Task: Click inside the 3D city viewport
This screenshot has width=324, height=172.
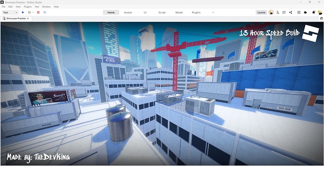Action: point(162,94)
